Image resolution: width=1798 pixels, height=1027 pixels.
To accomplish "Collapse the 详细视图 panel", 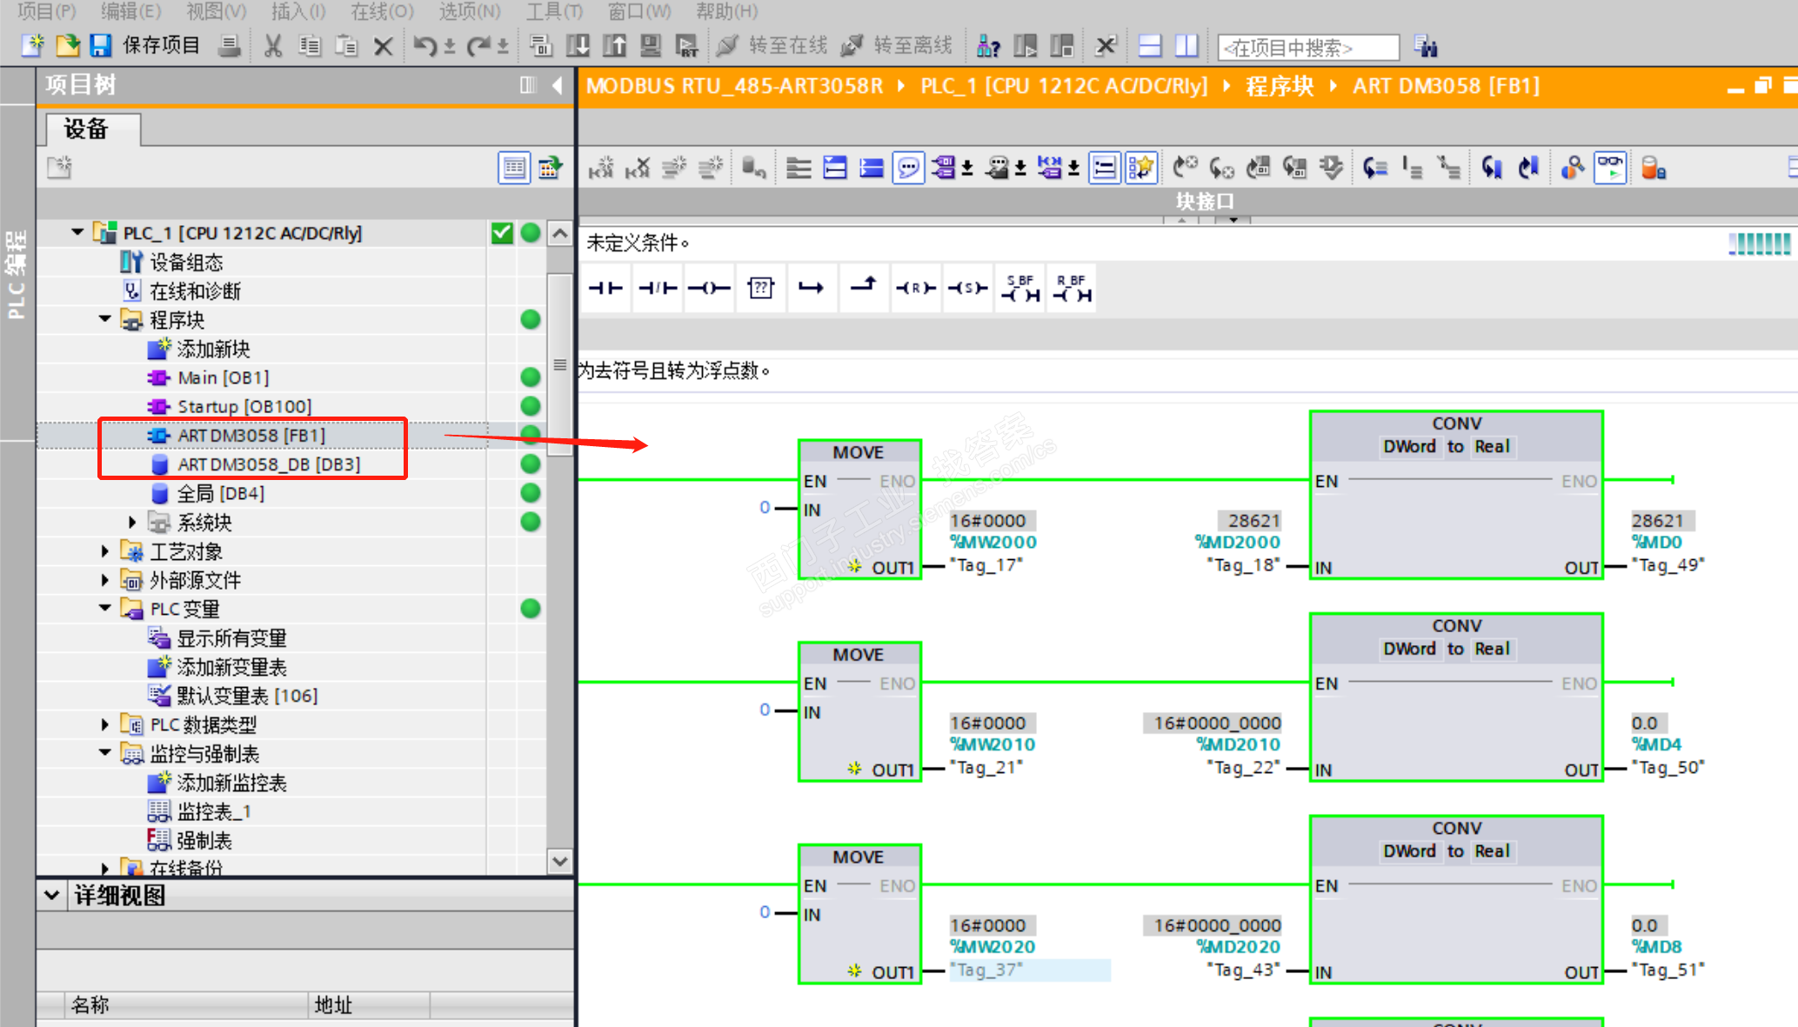I will (x=51, y=895).
